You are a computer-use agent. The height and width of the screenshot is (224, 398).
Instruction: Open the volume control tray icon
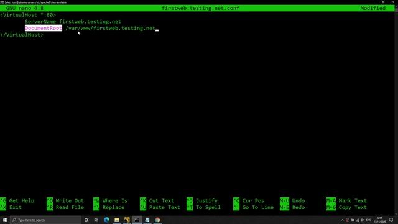click(362, 220)
